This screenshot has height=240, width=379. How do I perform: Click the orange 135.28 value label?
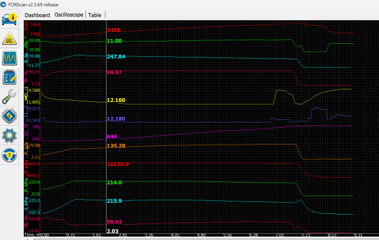tap(116, 146)
